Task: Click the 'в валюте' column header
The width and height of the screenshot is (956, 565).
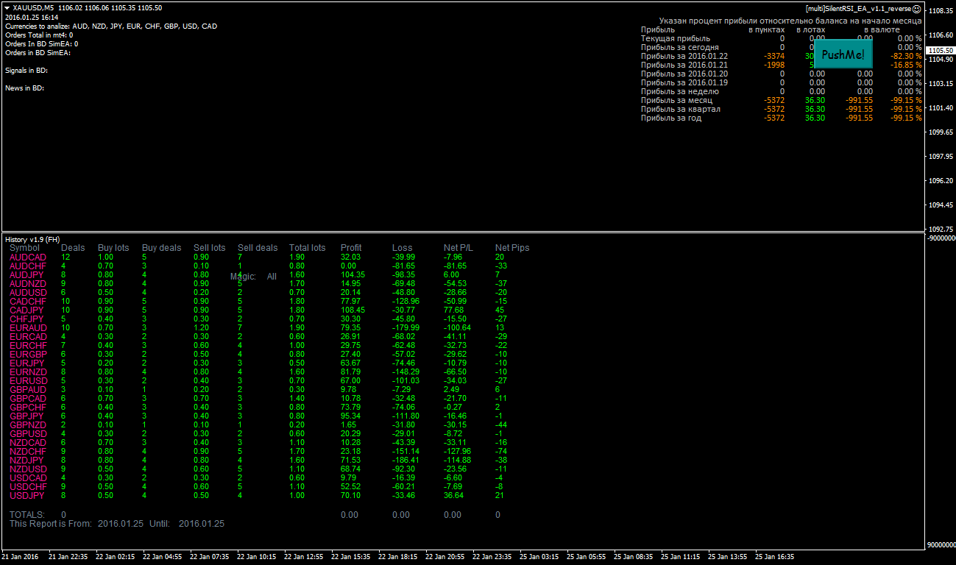Action: click(882, 29)
